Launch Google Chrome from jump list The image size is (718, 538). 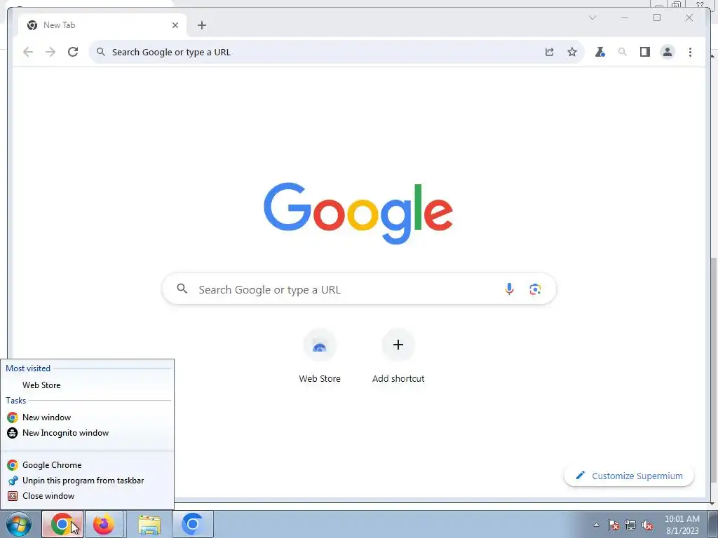pos(87,465)
